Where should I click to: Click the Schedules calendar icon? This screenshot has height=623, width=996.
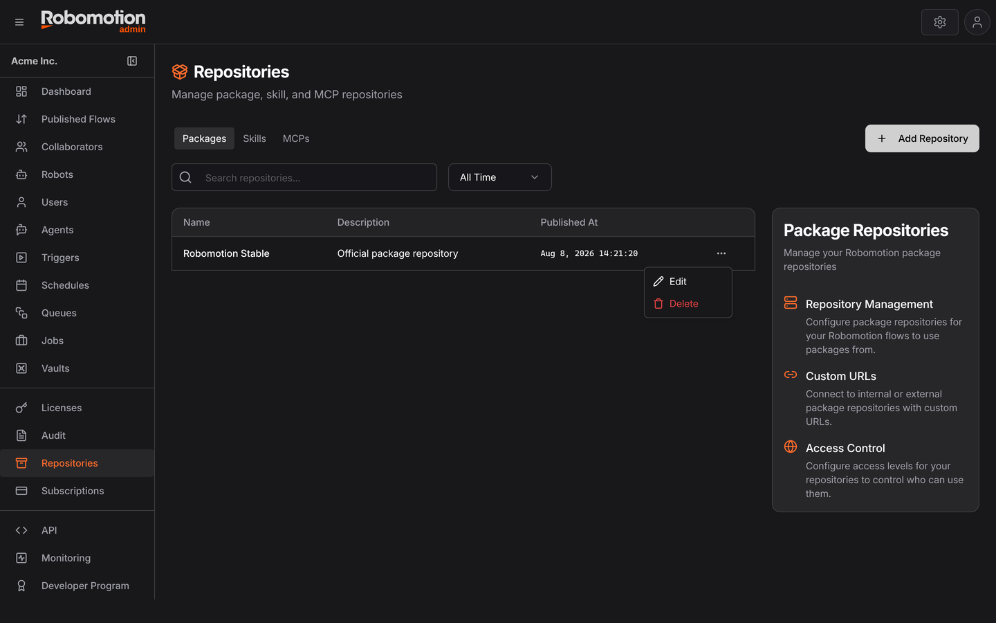tap(21, 285)
